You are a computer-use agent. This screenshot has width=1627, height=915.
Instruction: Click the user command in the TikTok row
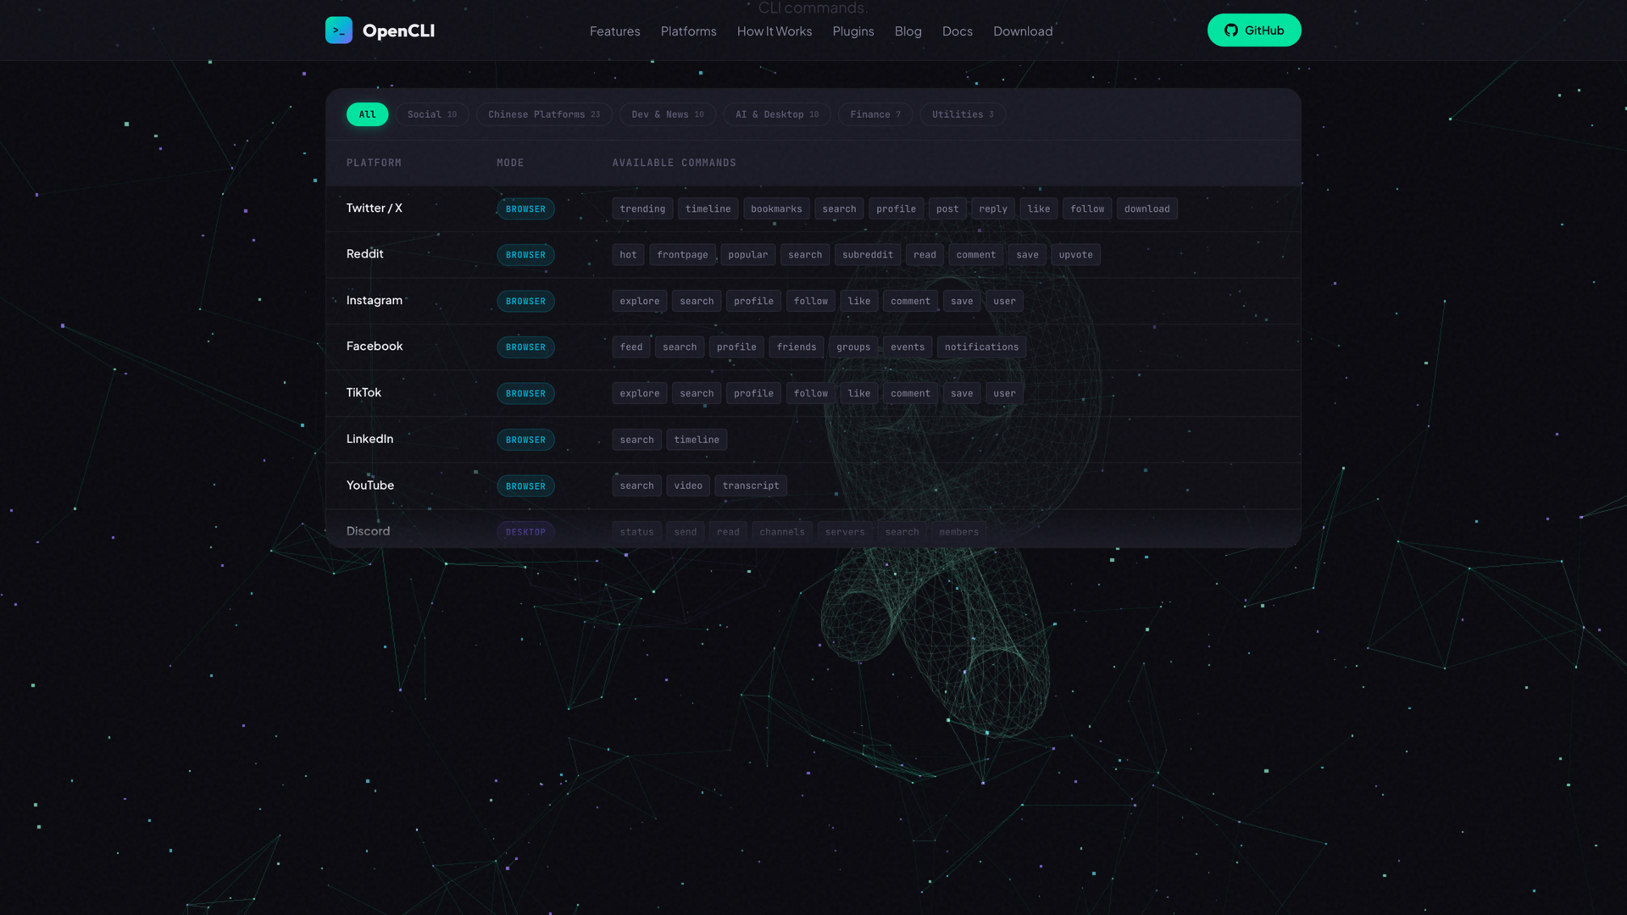point(1004,394)
